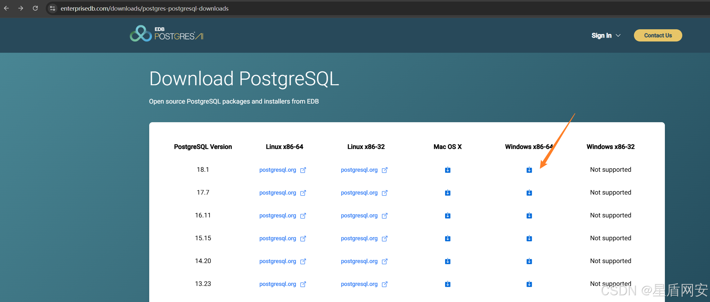
Task: Open postgresql.org link for 16.11 Linux x86-64
Action: click(x=277, y=215)
